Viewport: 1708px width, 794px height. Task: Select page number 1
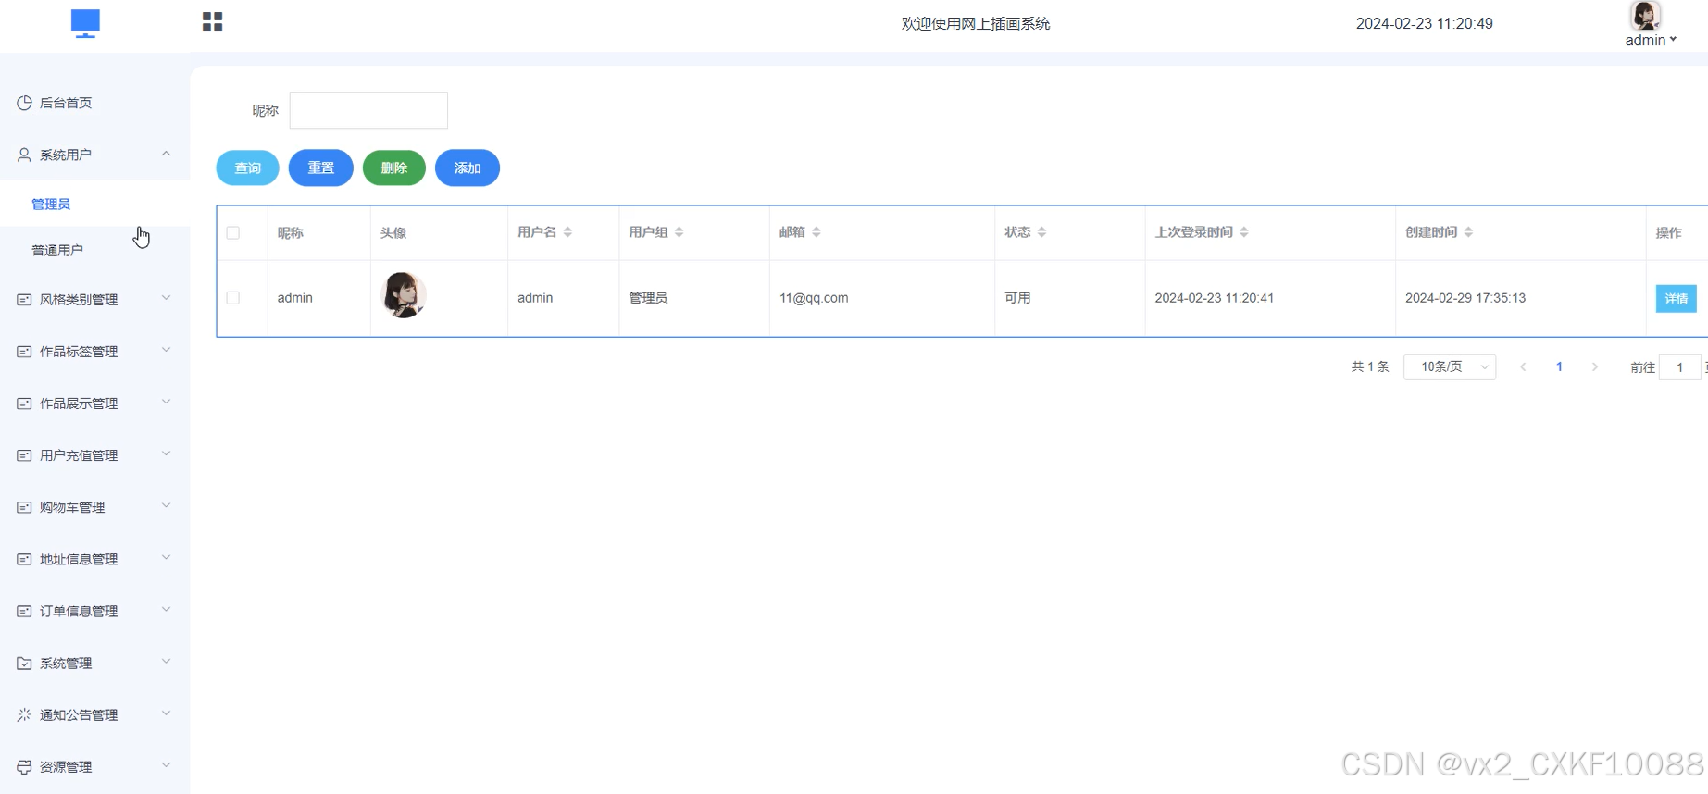[1559, 367]
